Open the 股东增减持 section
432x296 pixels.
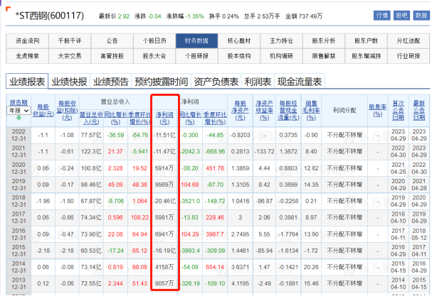pyautogui.click(x=366, y=56)
